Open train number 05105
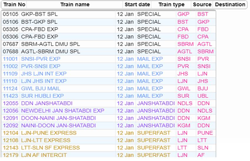Image resolution: width=250 pixels, height=161 pixels. pos(10,14)
